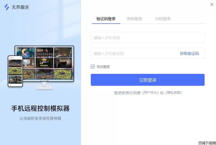
Task: Click 获取验证码 to request code
Action: click(x=189, y=53)
